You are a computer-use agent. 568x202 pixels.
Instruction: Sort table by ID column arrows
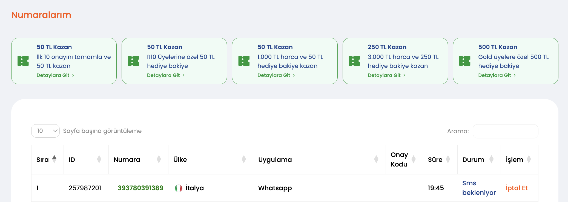99,159
